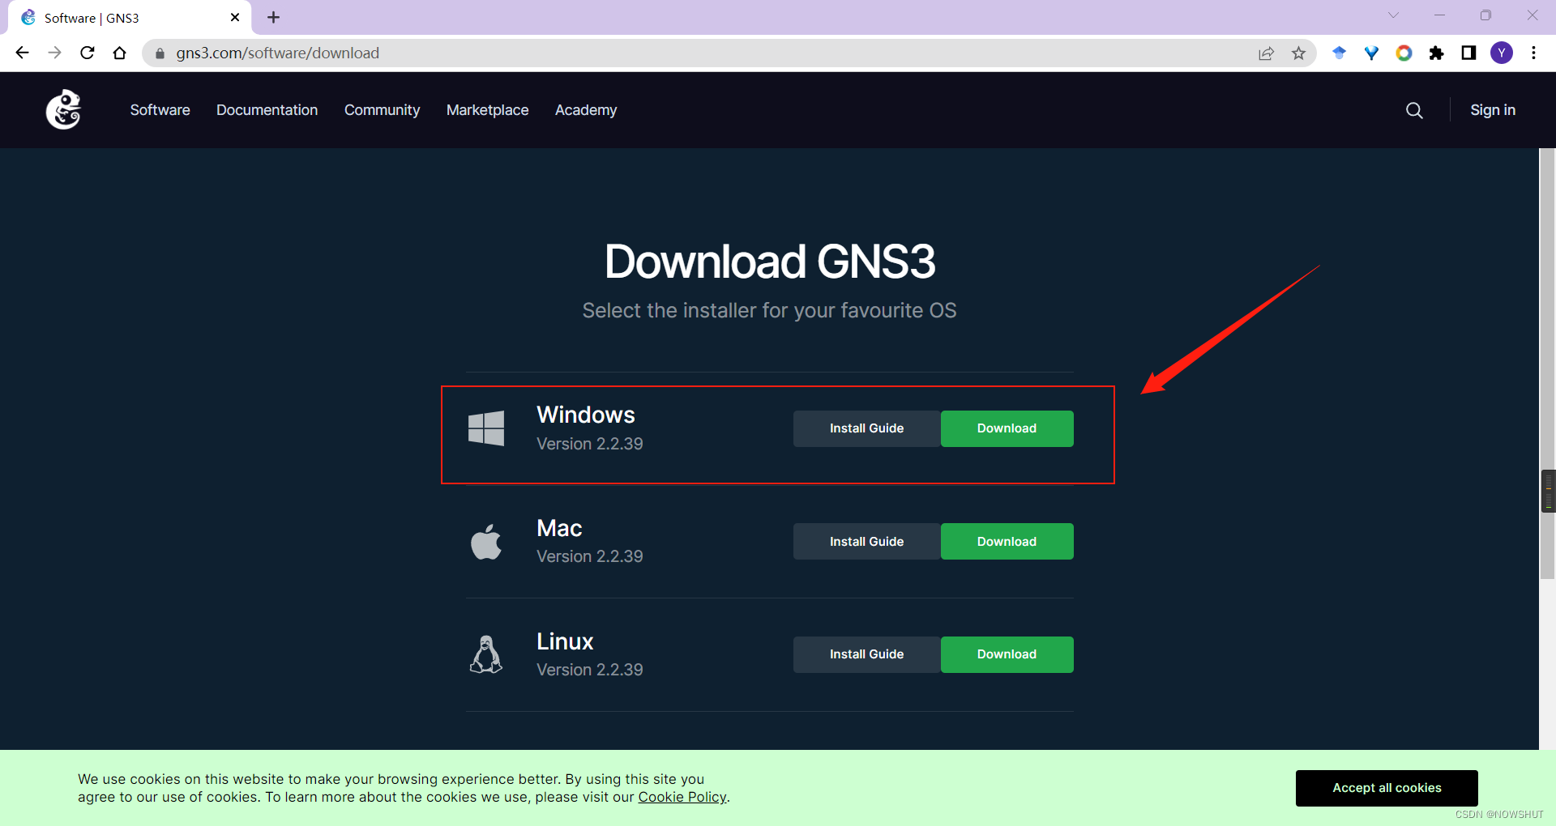Bookmark this page with star icon
The width and height of the screenshot is (1556, 826).
[1298, 53]
